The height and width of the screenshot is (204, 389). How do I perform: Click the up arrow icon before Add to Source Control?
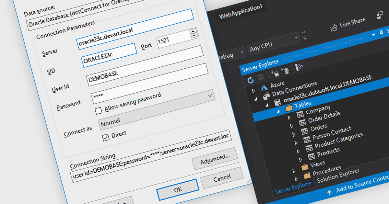coord(330,193)
